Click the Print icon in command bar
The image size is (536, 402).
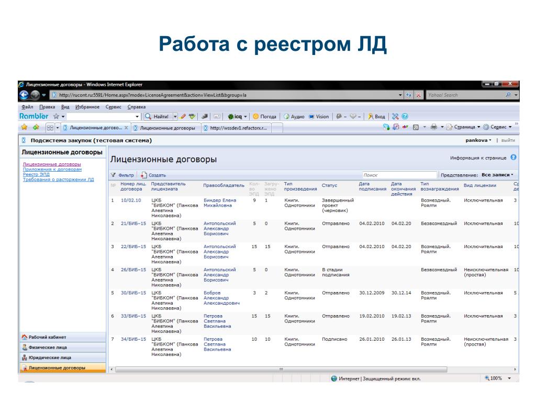click(x=434, y=127)
